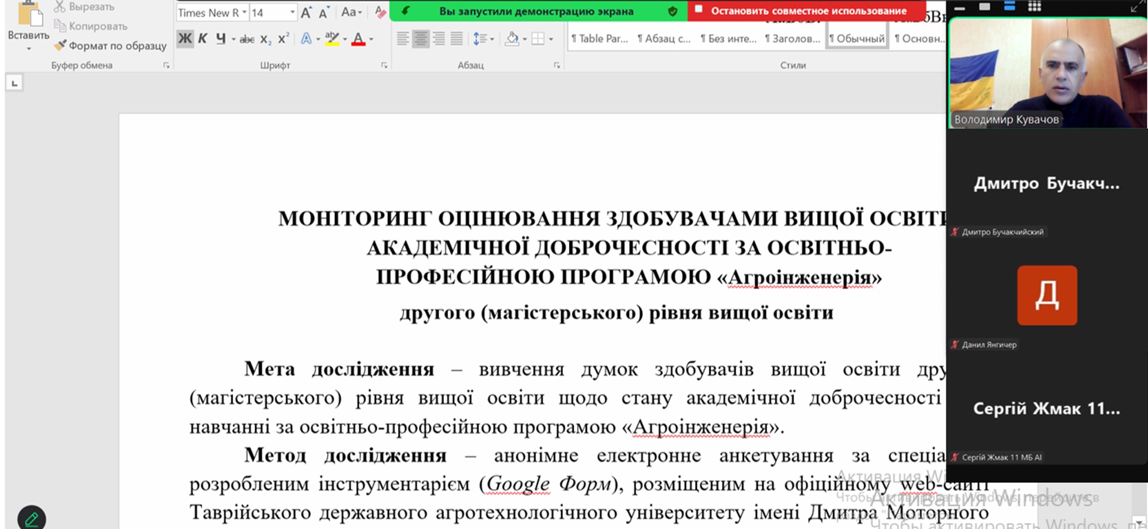The height and width of the screenshot is (529, 1148).
Task: Switch Zoom panel to gallery grid view
Action: coord(1034,7)
